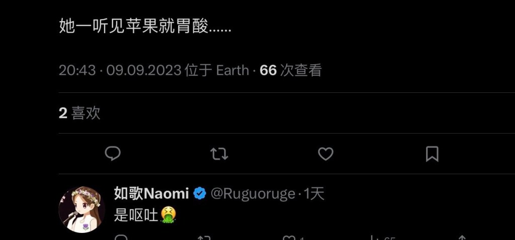Screen dimensions: 515x240
Task: Open the 66 次查看 view count
Action: tap(290, 70)
